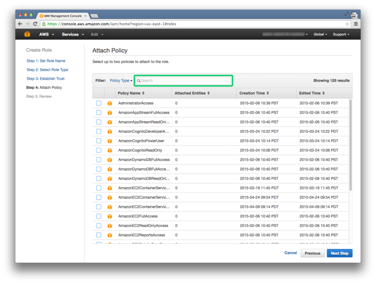
Task: Sort the table by Policy Name
Action: click(x=131, y=93)
